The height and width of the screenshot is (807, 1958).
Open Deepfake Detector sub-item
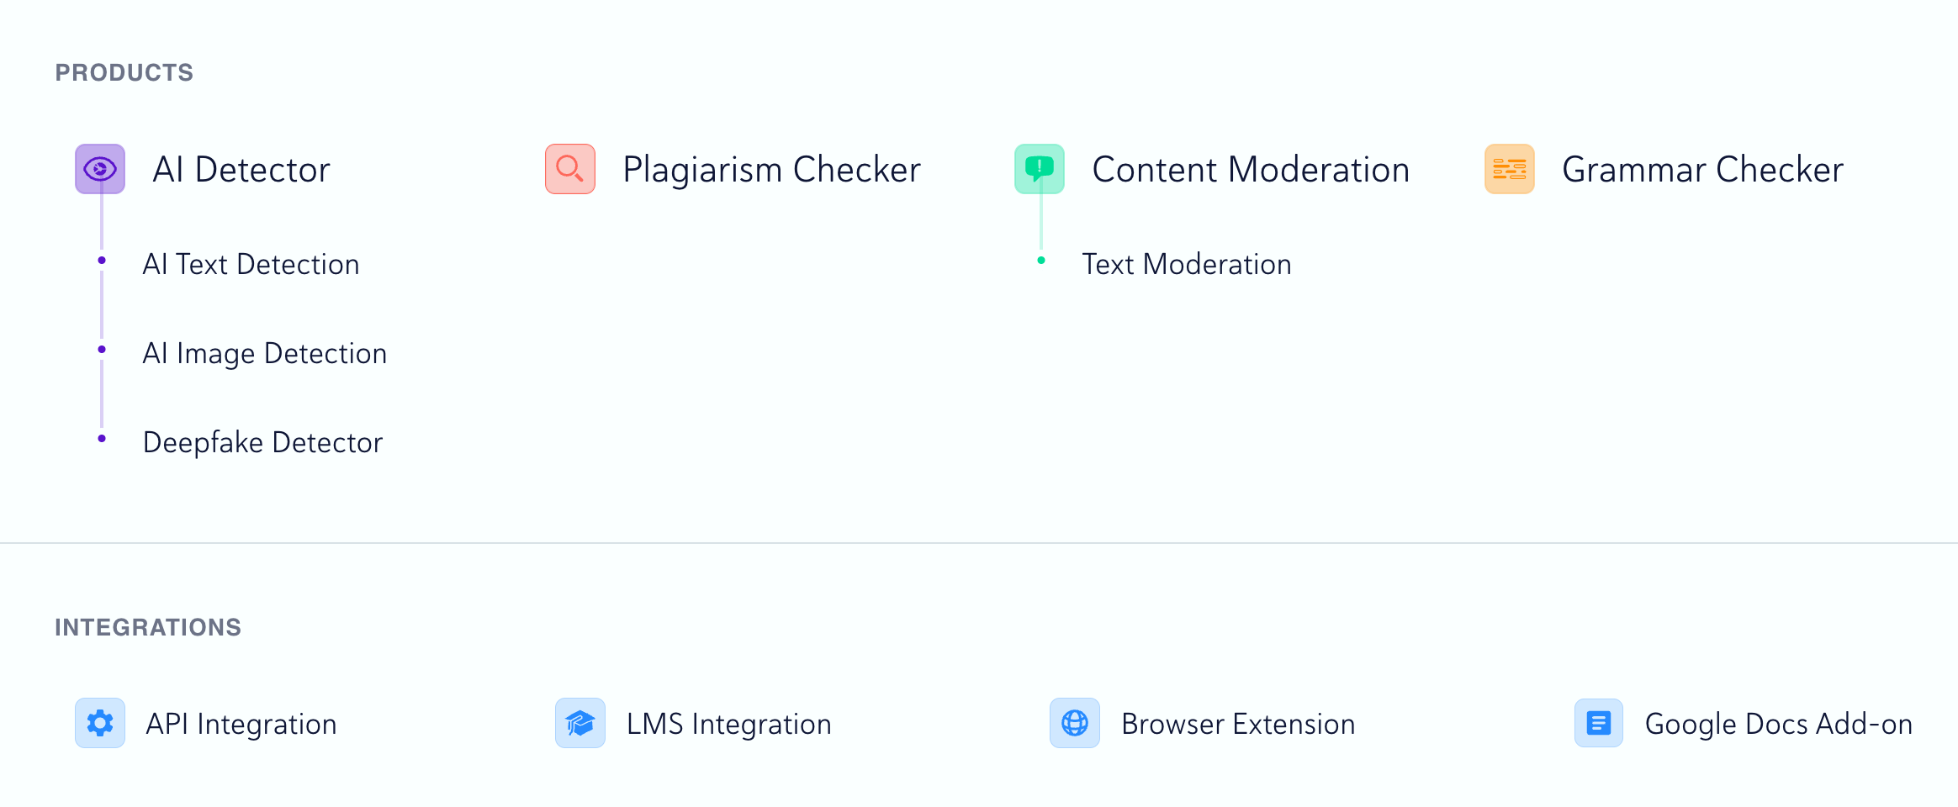click(262, 443)
